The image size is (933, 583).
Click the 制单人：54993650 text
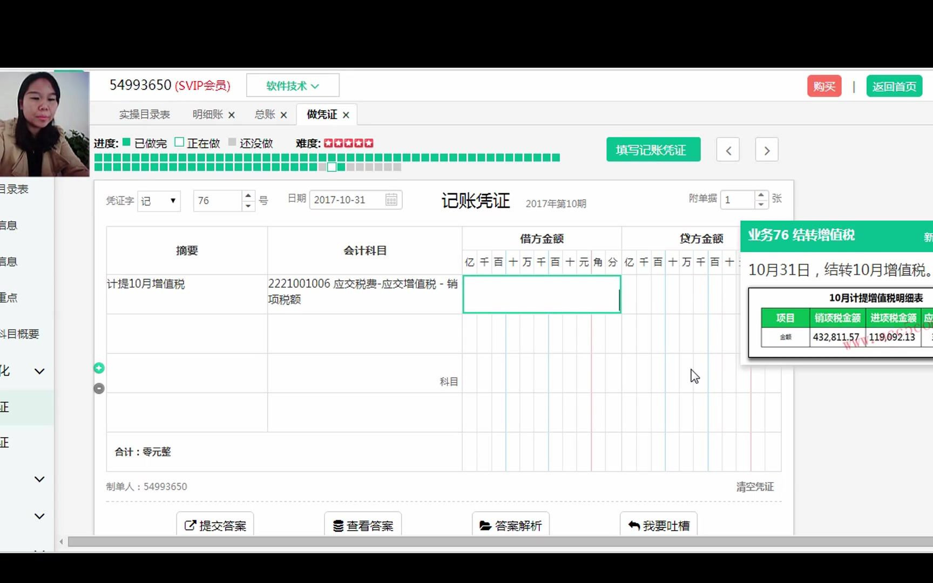click(146, 486)
